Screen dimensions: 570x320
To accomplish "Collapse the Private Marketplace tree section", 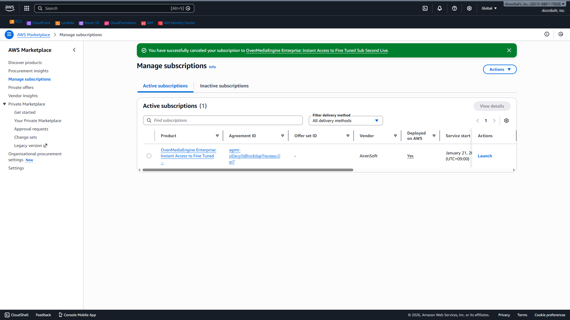I will [4, 104].
